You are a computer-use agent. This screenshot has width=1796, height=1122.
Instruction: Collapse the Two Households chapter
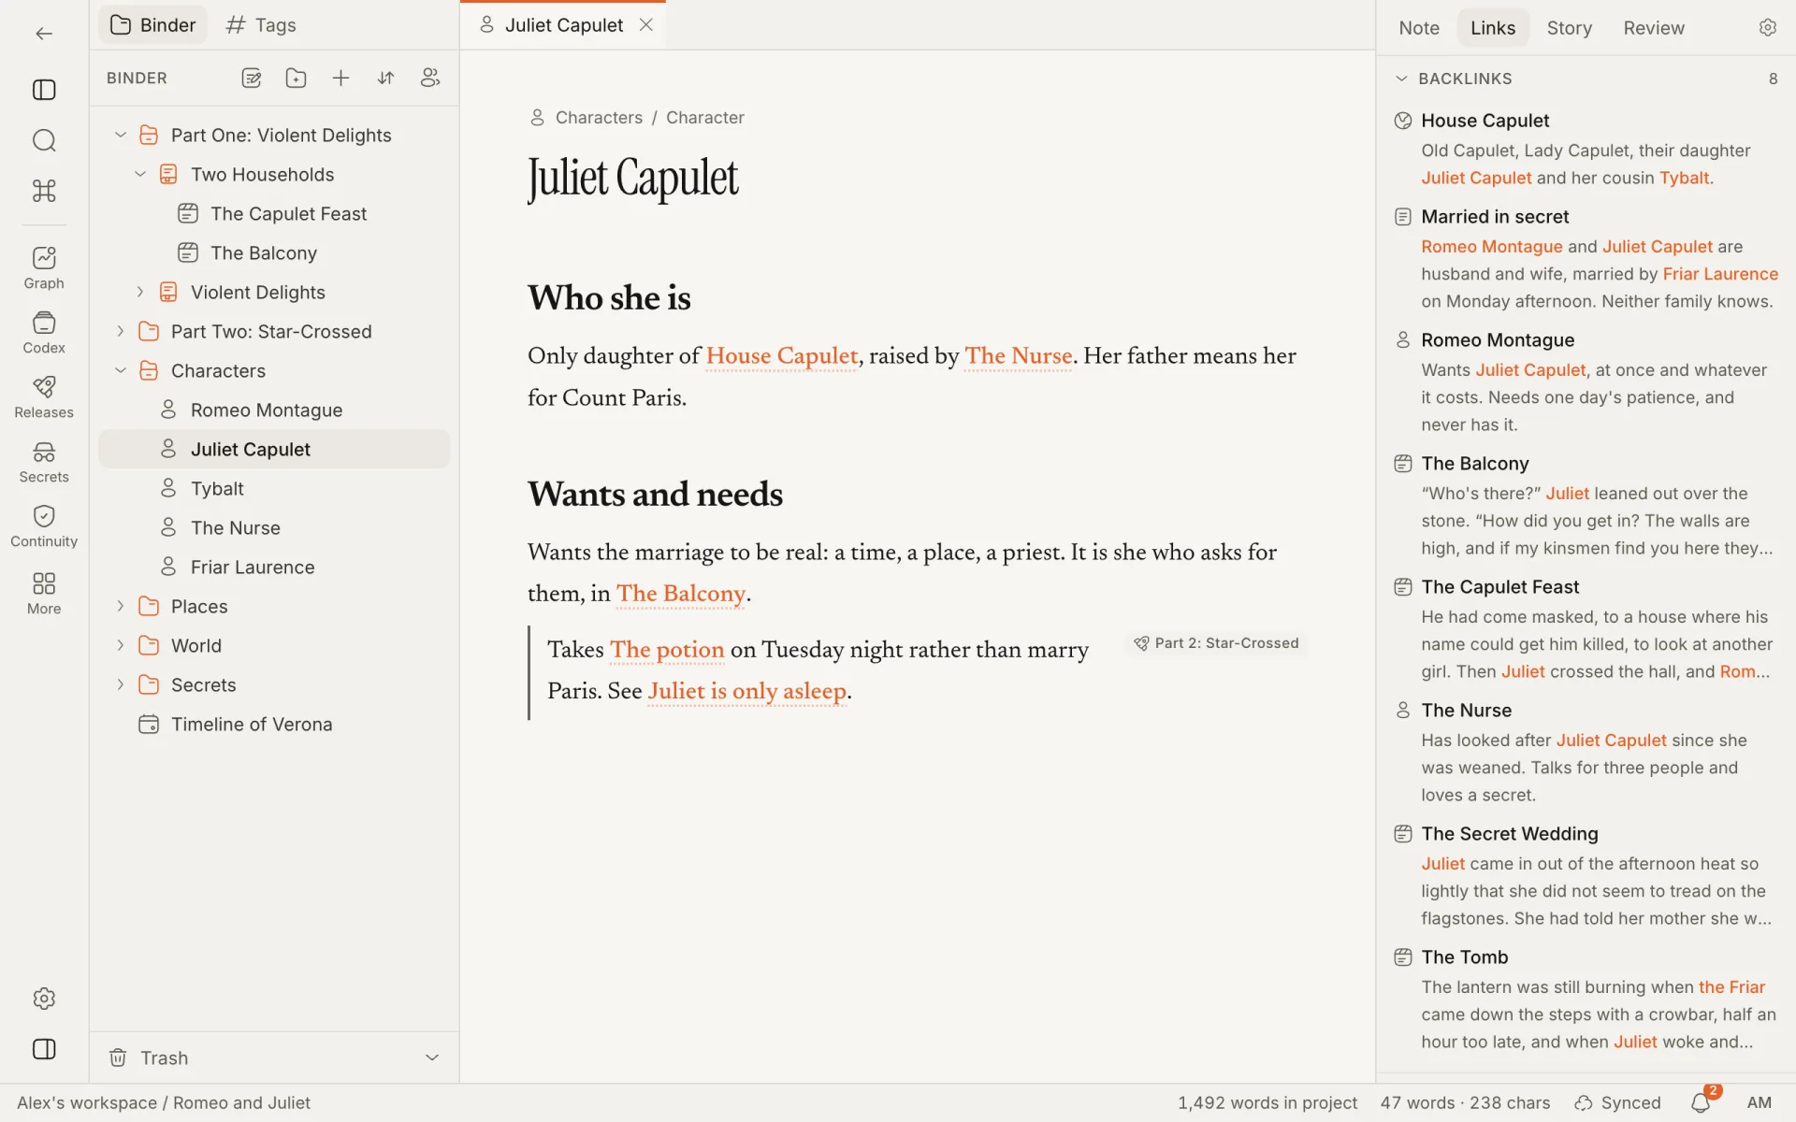[139, 174]
